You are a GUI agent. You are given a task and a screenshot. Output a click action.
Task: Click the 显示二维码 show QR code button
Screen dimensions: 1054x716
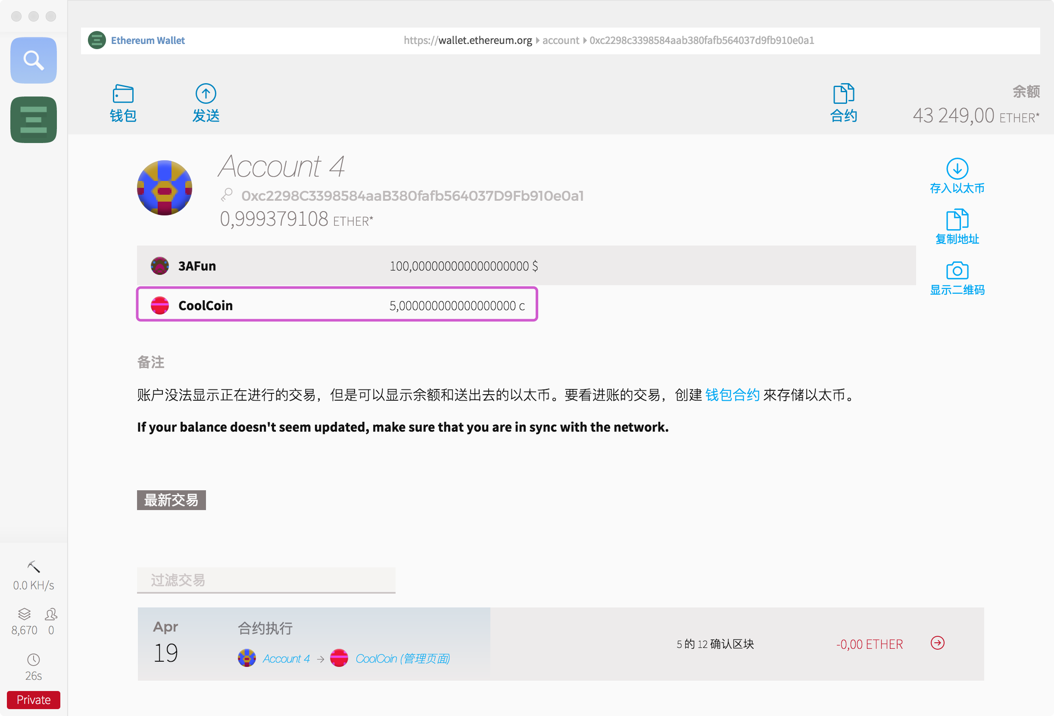tap(957, 278)
